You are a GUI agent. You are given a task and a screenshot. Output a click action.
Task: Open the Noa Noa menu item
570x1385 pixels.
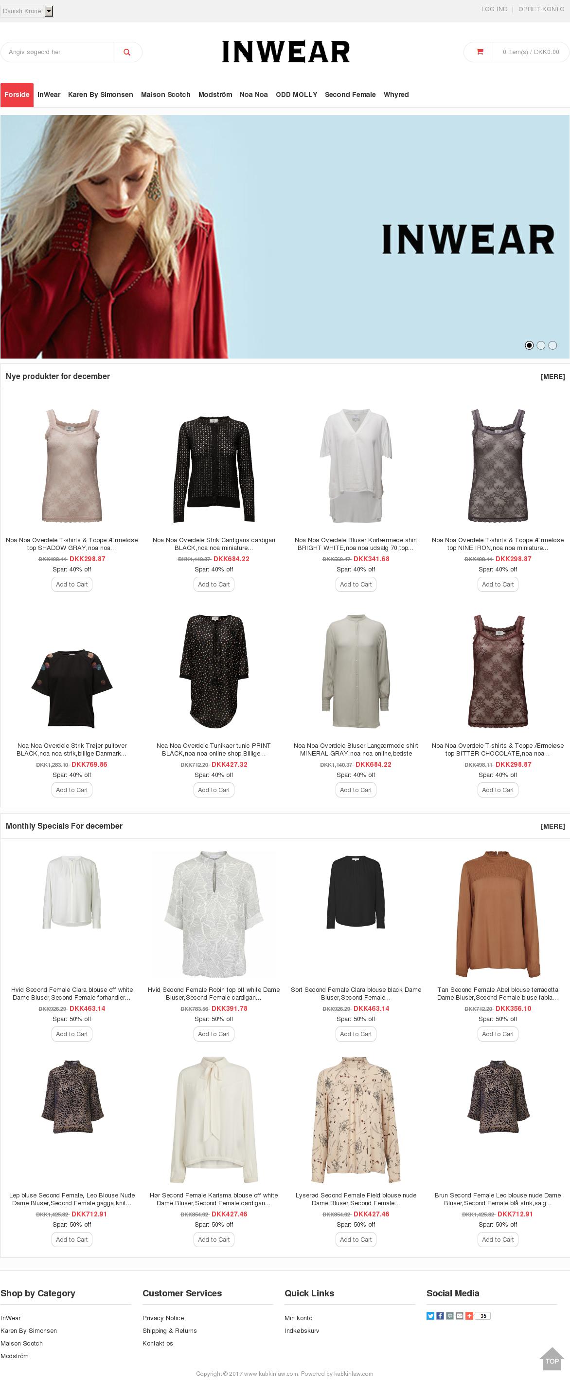(253, 95)
